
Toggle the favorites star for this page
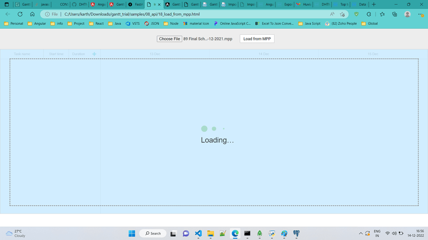click(x=342, y=14)
